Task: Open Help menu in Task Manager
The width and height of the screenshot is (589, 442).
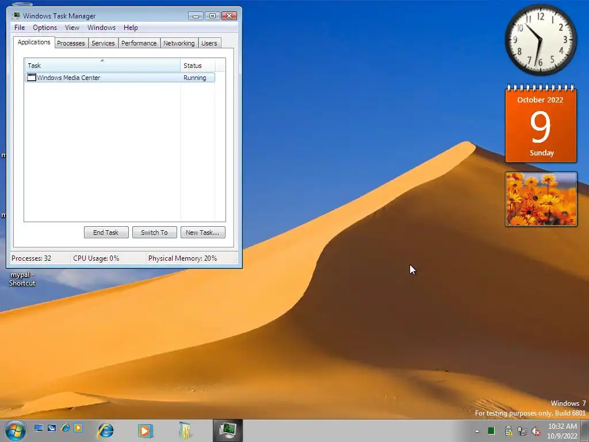Action: click(x=131, y=28)
